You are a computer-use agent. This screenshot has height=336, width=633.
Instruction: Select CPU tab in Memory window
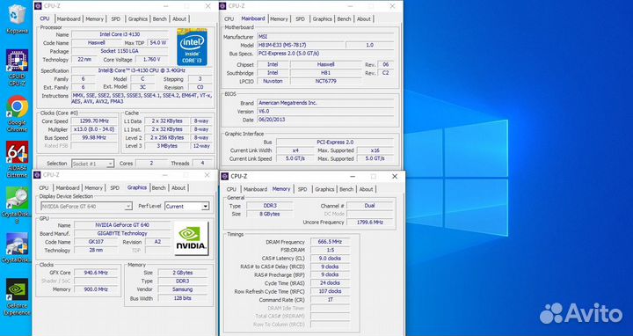(231, 189)
